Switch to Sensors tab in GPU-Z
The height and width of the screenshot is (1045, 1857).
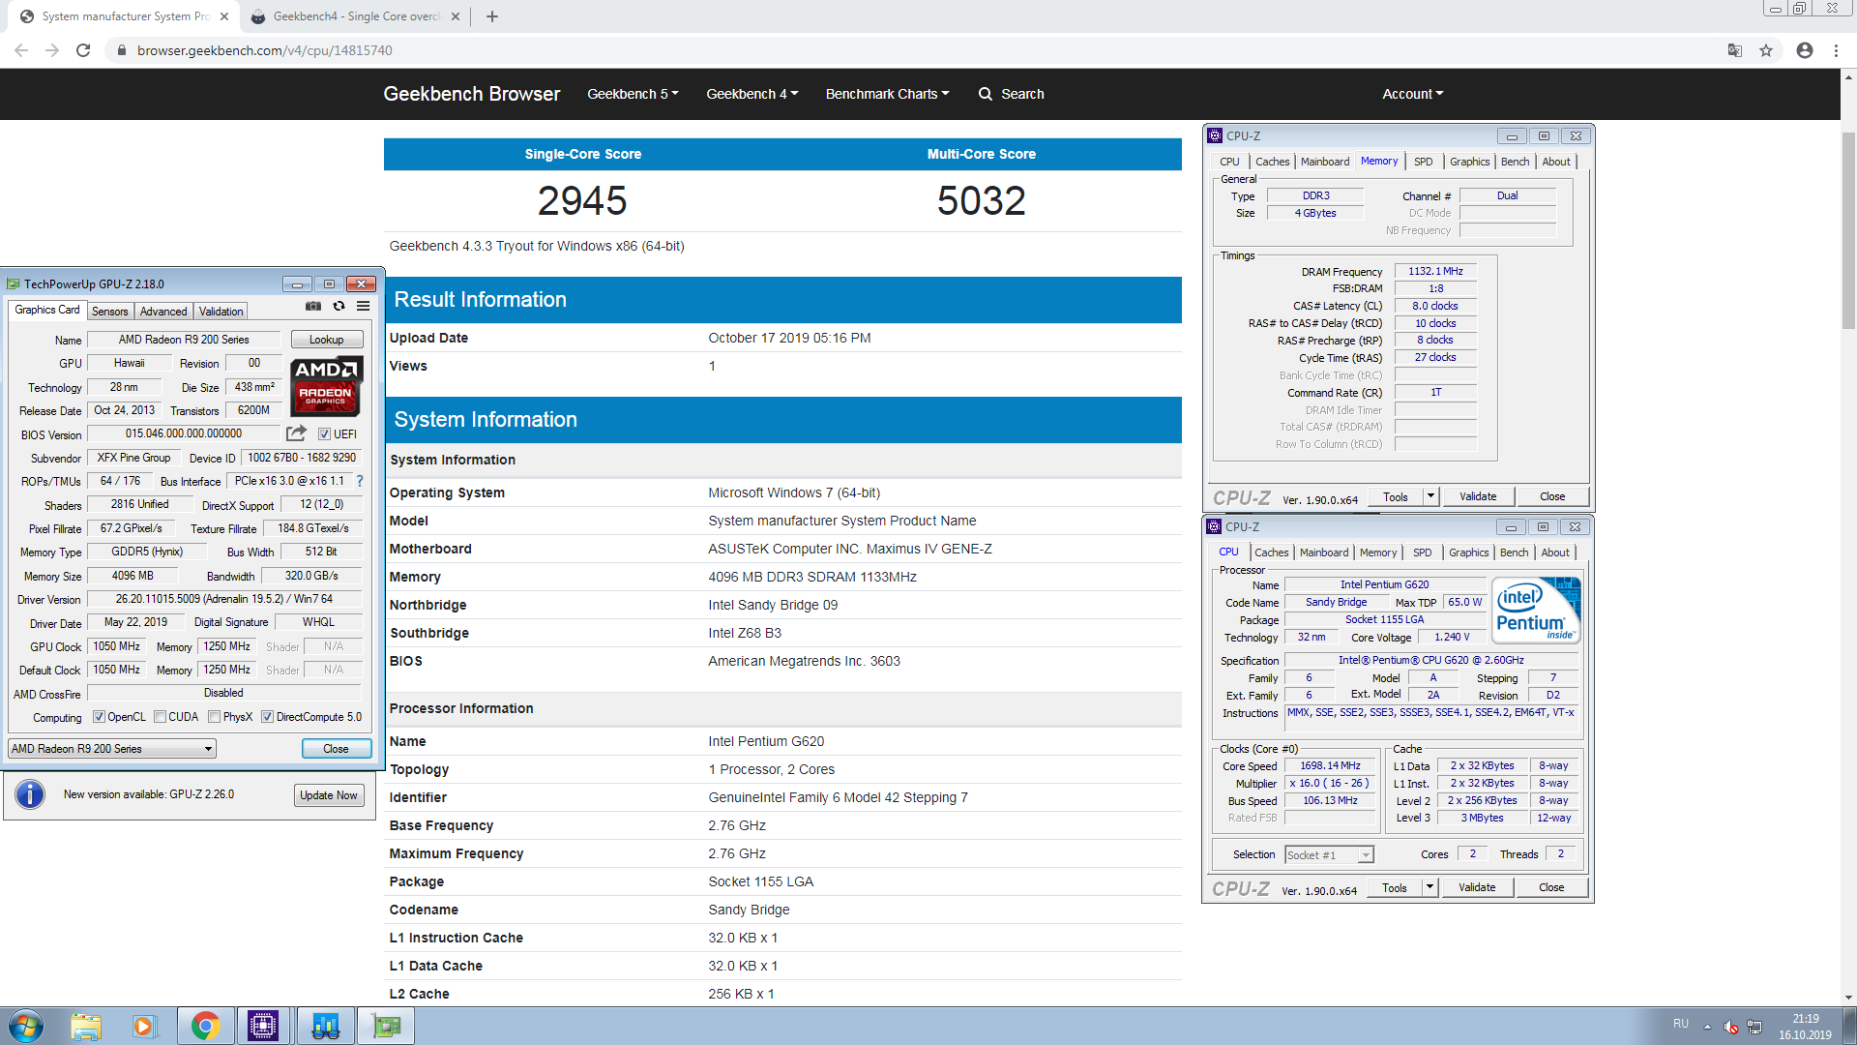coord(109,312)
